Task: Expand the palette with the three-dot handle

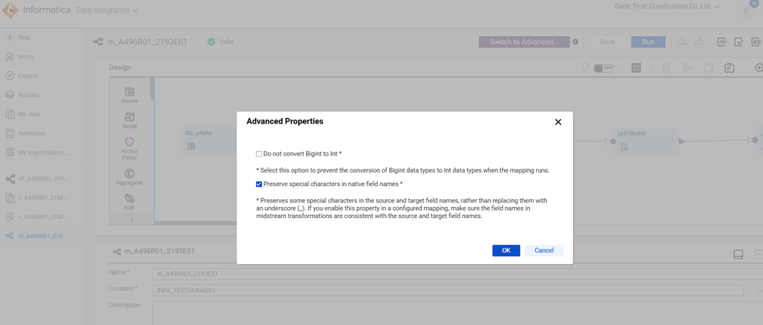Action: (131, 220)
